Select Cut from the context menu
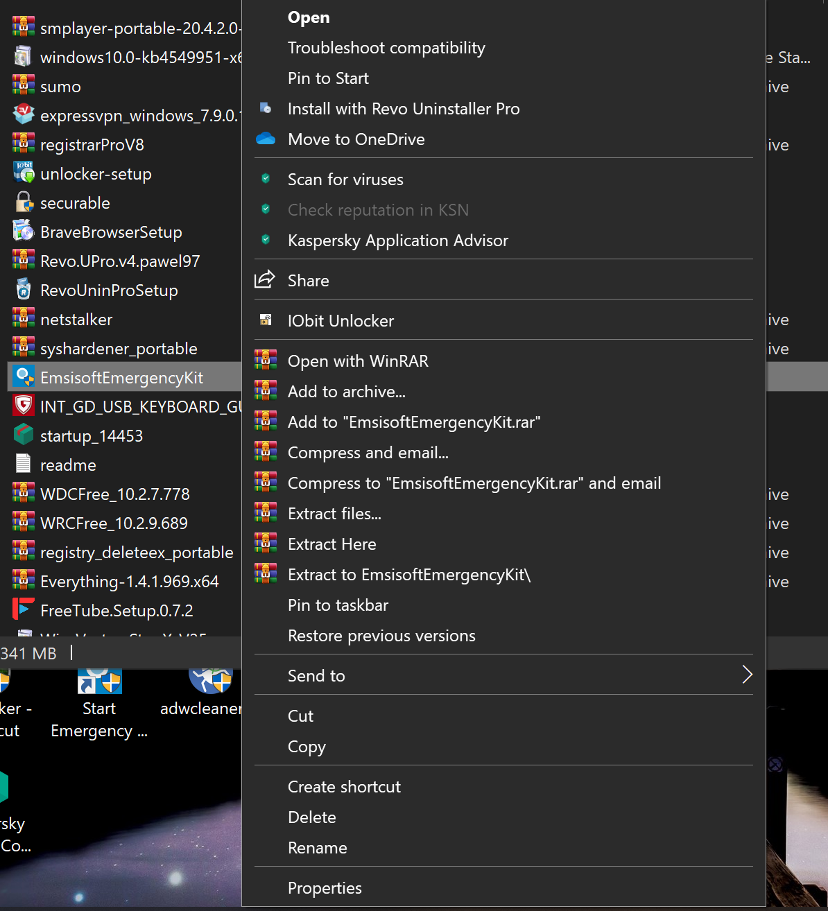 point(300,716)
